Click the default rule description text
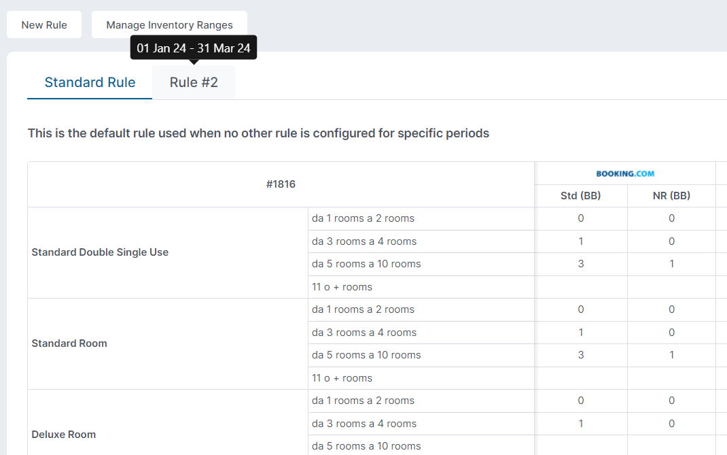 [258, 133]
